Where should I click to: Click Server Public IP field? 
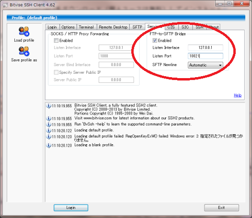[116, 80]
